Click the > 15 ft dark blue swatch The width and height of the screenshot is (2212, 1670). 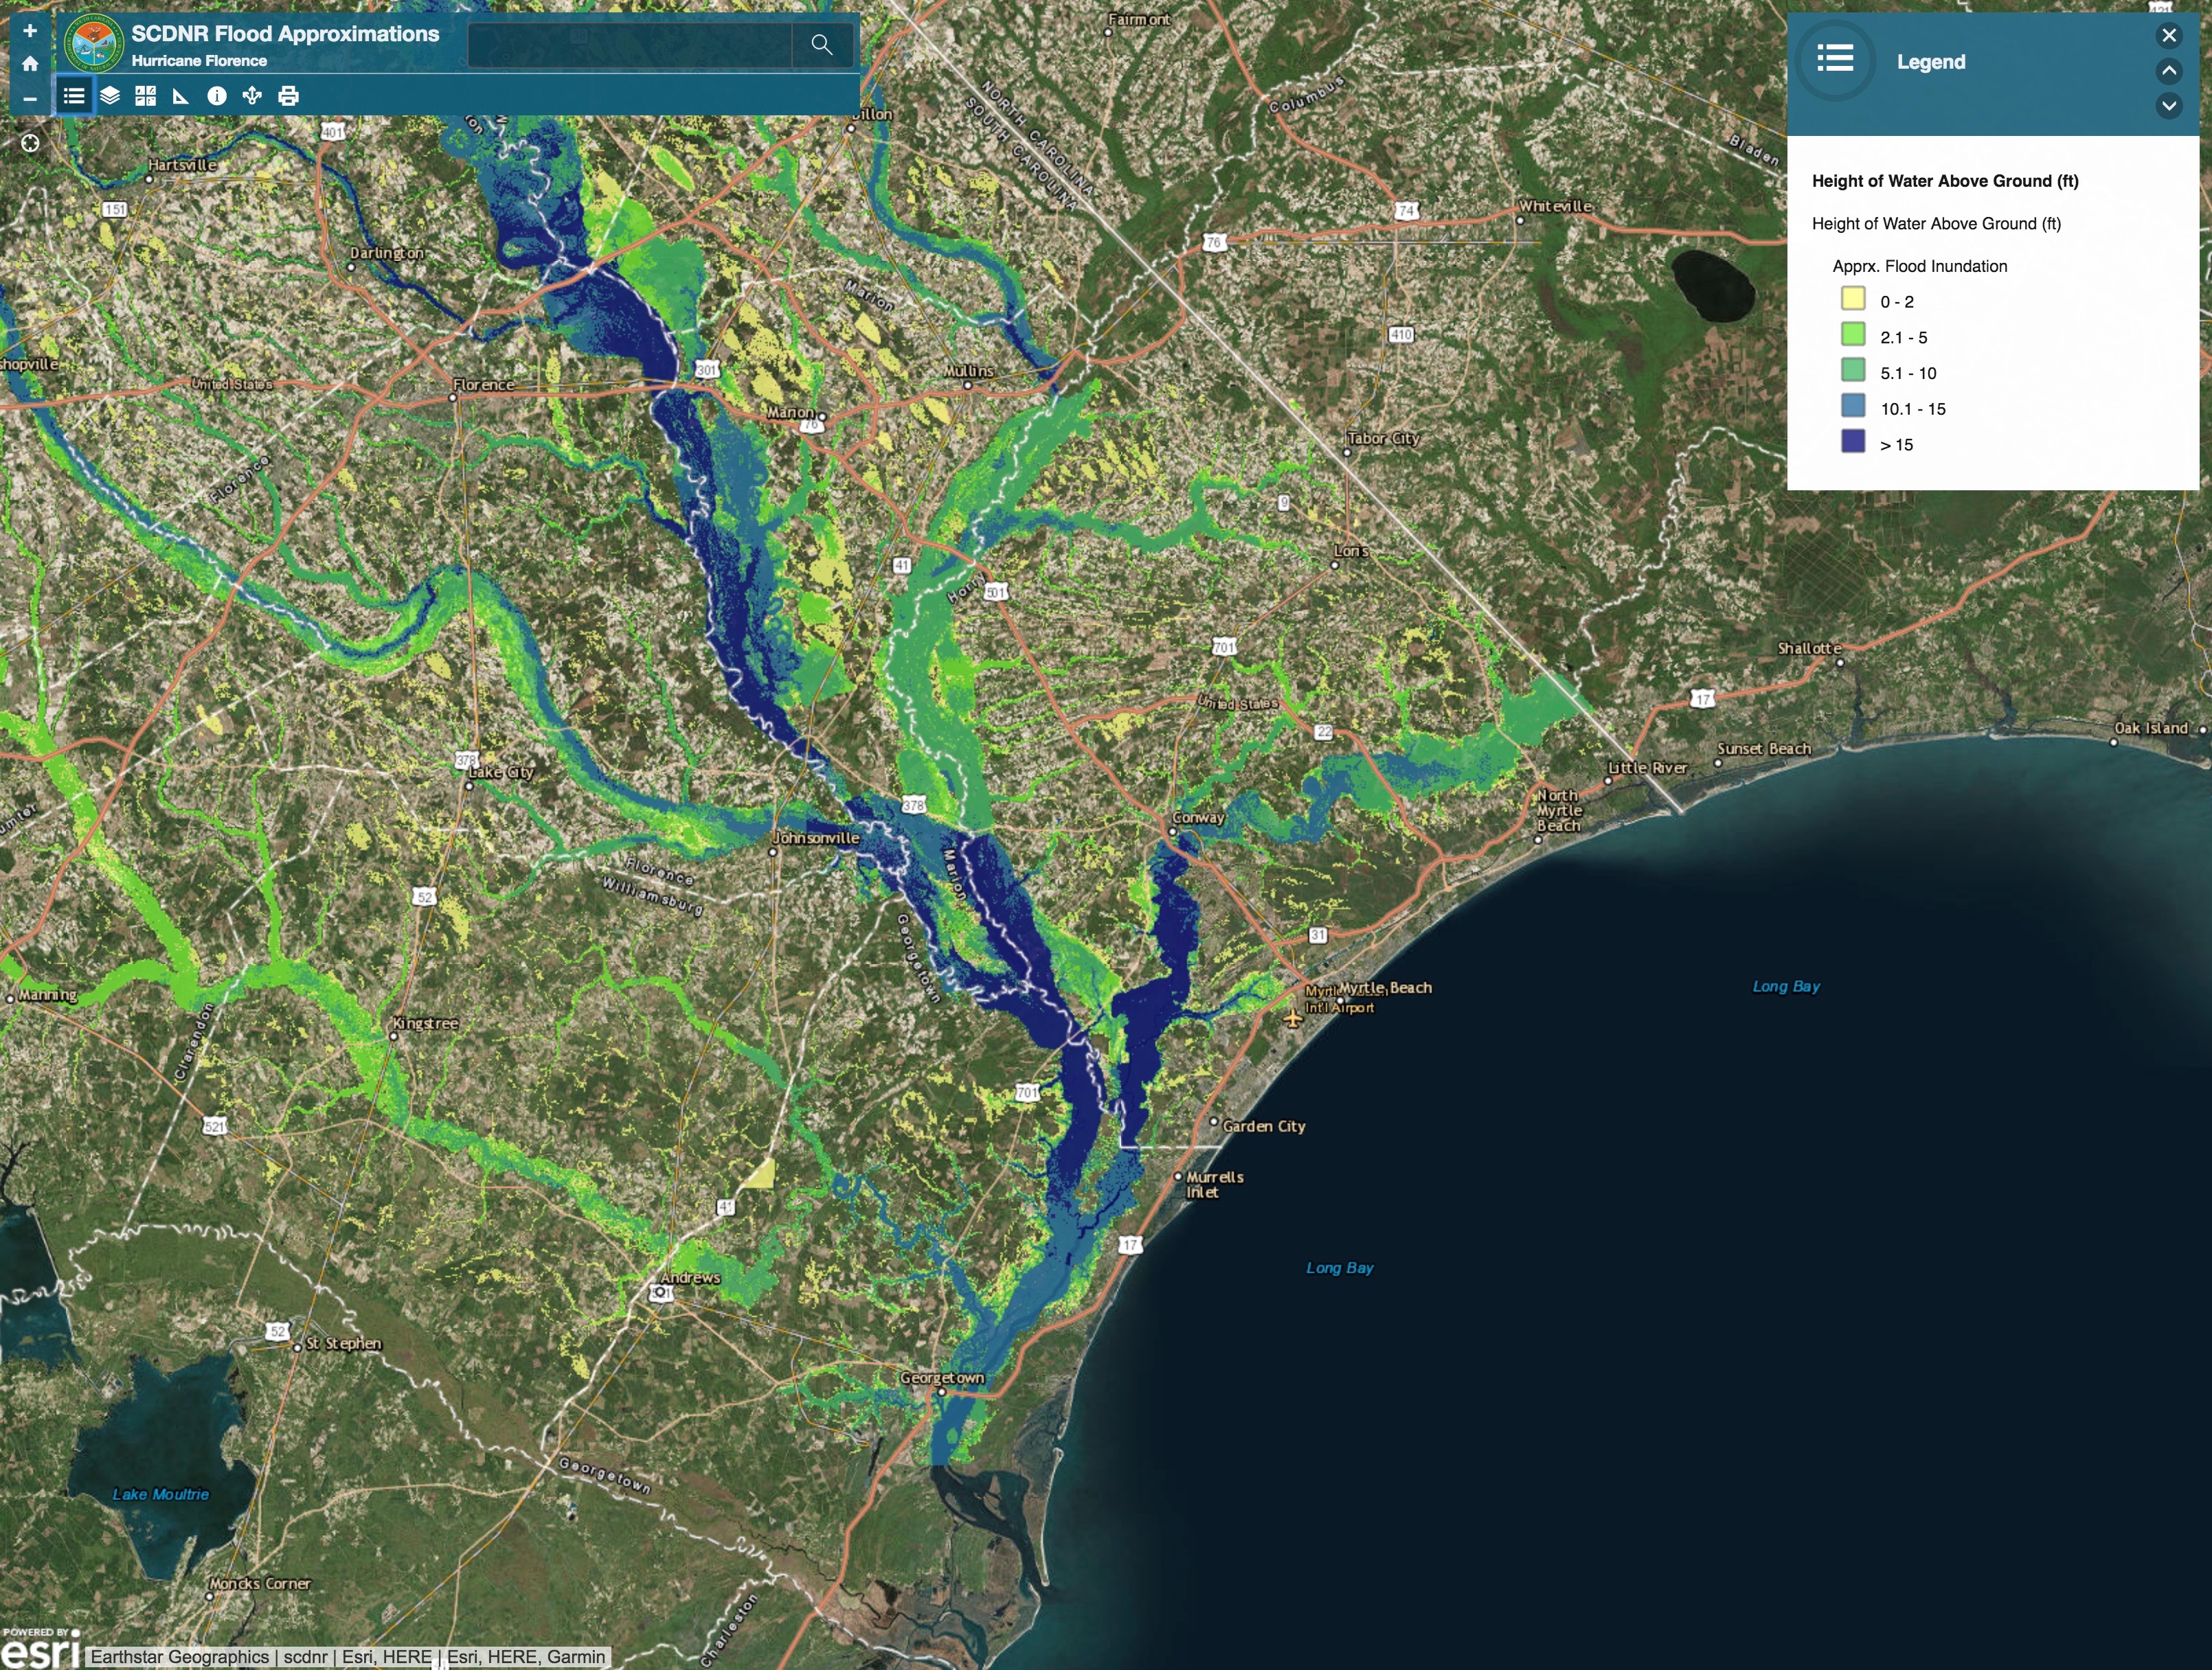pos(1852,442)
